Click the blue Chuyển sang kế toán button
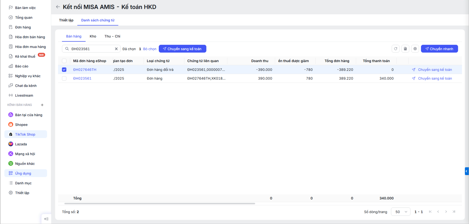469x224 pixels. point(182,49)
